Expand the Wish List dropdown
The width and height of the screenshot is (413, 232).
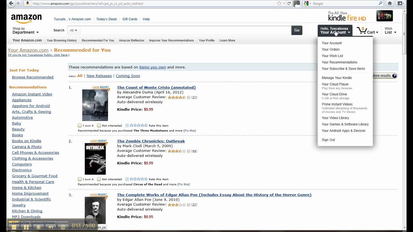coord(390,31)
